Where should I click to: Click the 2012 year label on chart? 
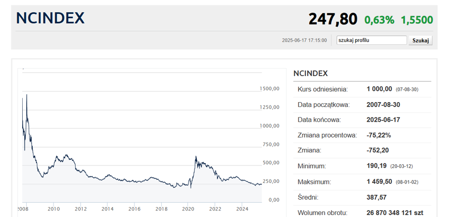[x=81, y=208]
